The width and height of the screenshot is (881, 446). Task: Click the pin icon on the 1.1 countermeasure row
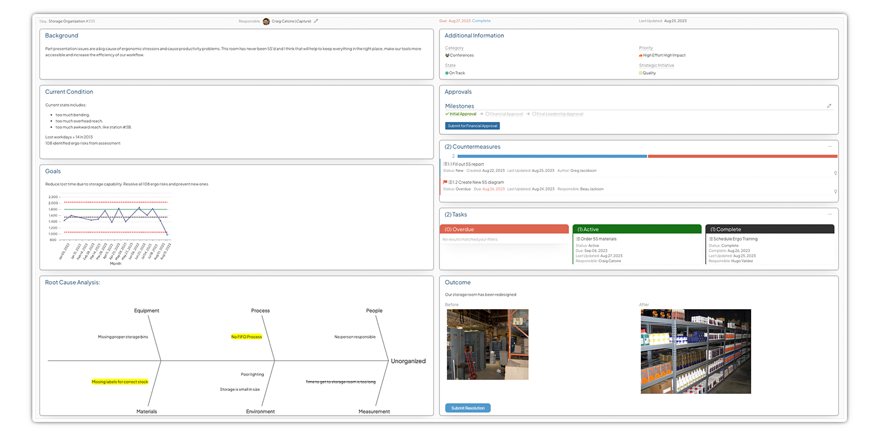(835, 173)
